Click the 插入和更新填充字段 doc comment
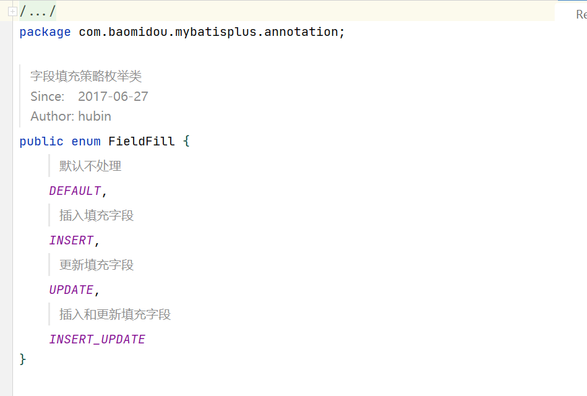This screenshot has width=587, height=396. 115,314
